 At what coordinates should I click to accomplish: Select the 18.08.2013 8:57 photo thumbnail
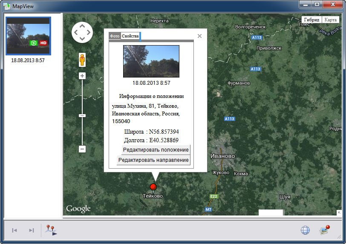pos(28,36)
